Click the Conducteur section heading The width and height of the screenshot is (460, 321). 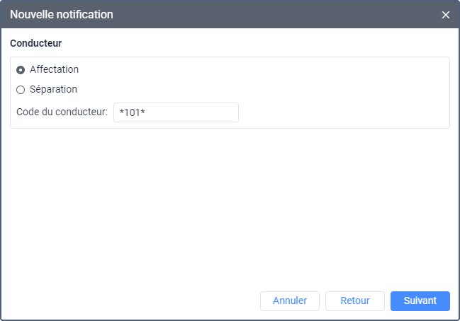[36, 43]
